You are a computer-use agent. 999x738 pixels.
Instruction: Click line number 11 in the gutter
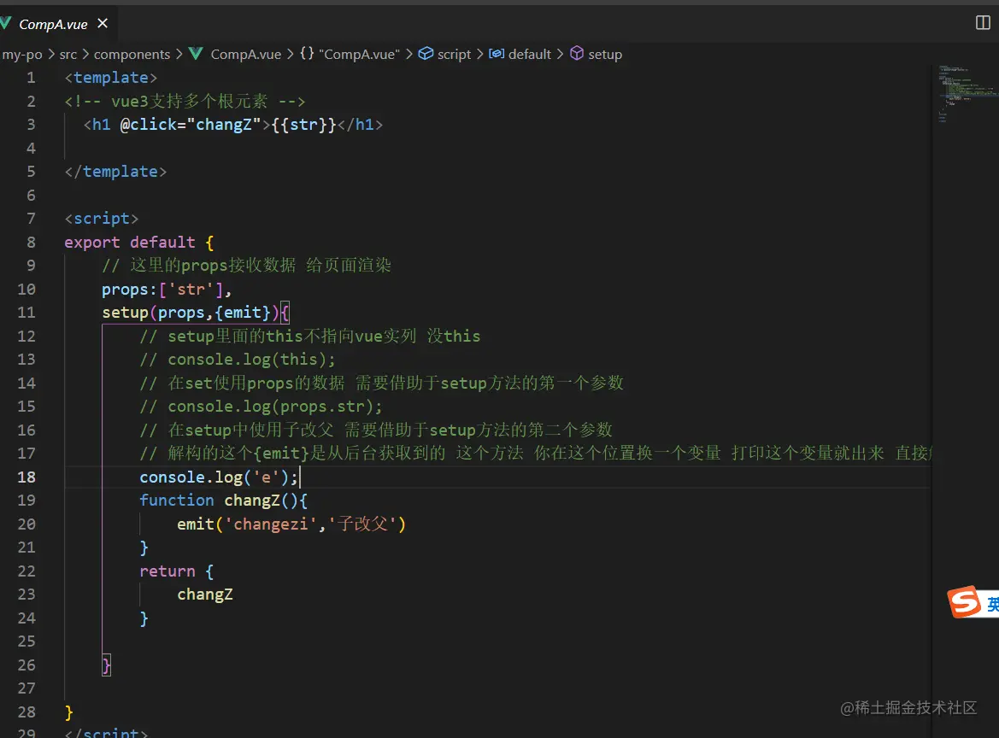pos(26,313)
